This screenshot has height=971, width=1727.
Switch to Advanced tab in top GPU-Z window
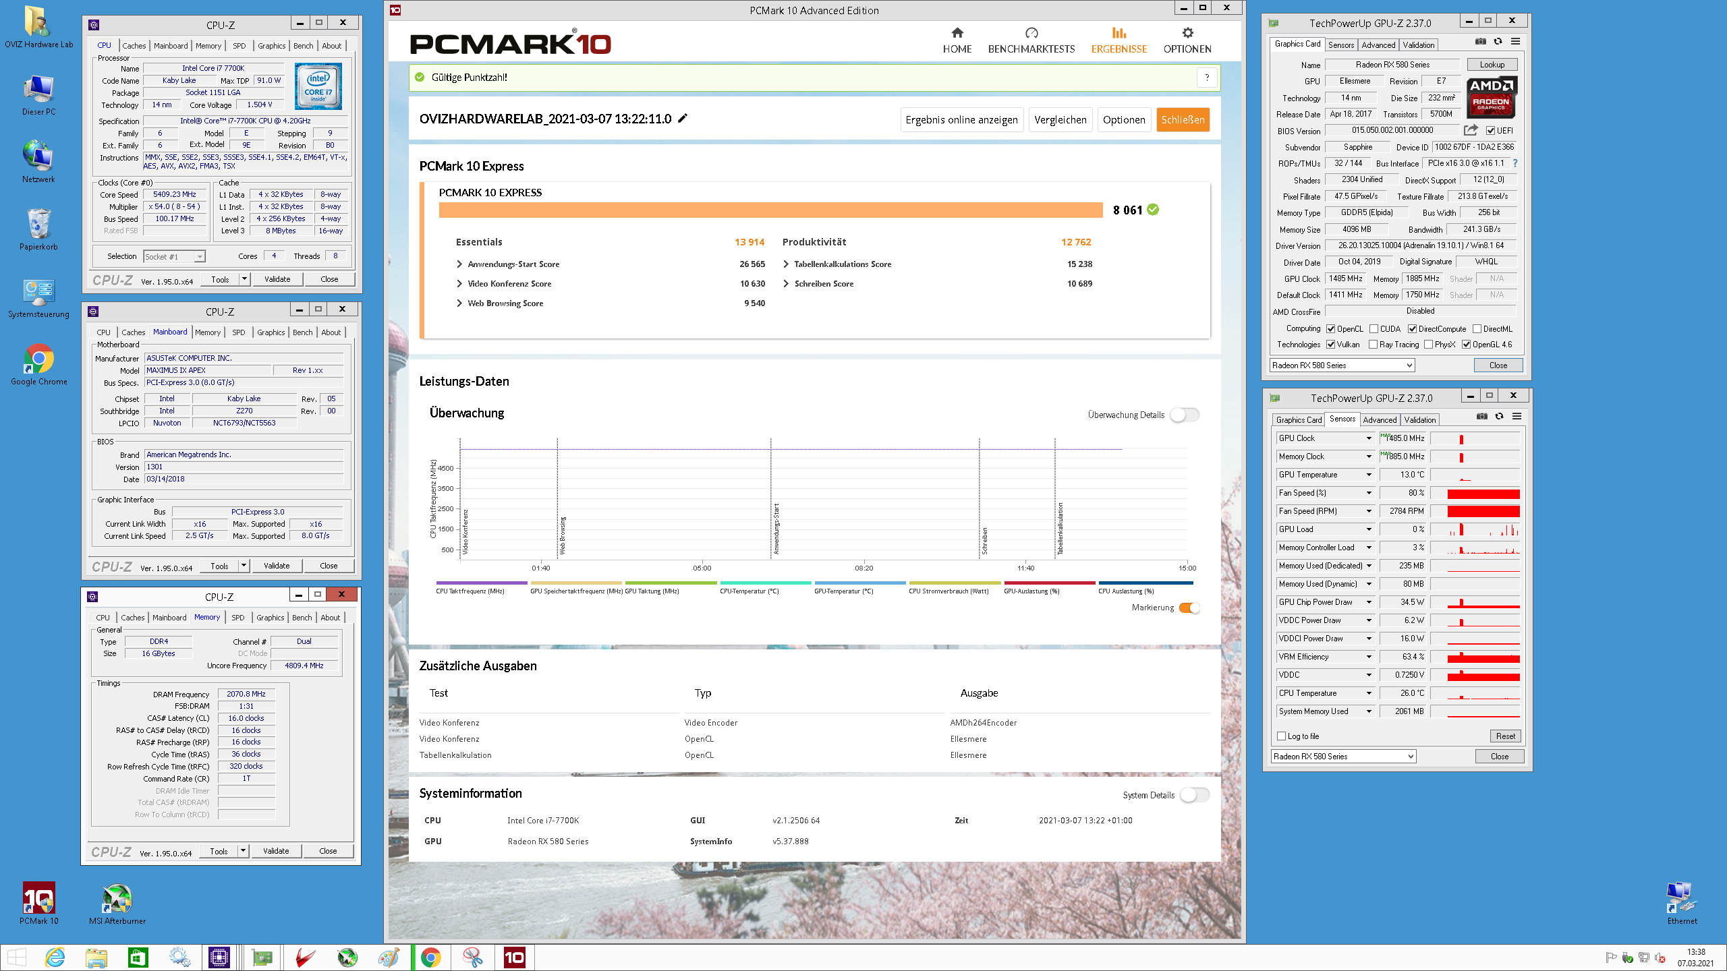1378,45
